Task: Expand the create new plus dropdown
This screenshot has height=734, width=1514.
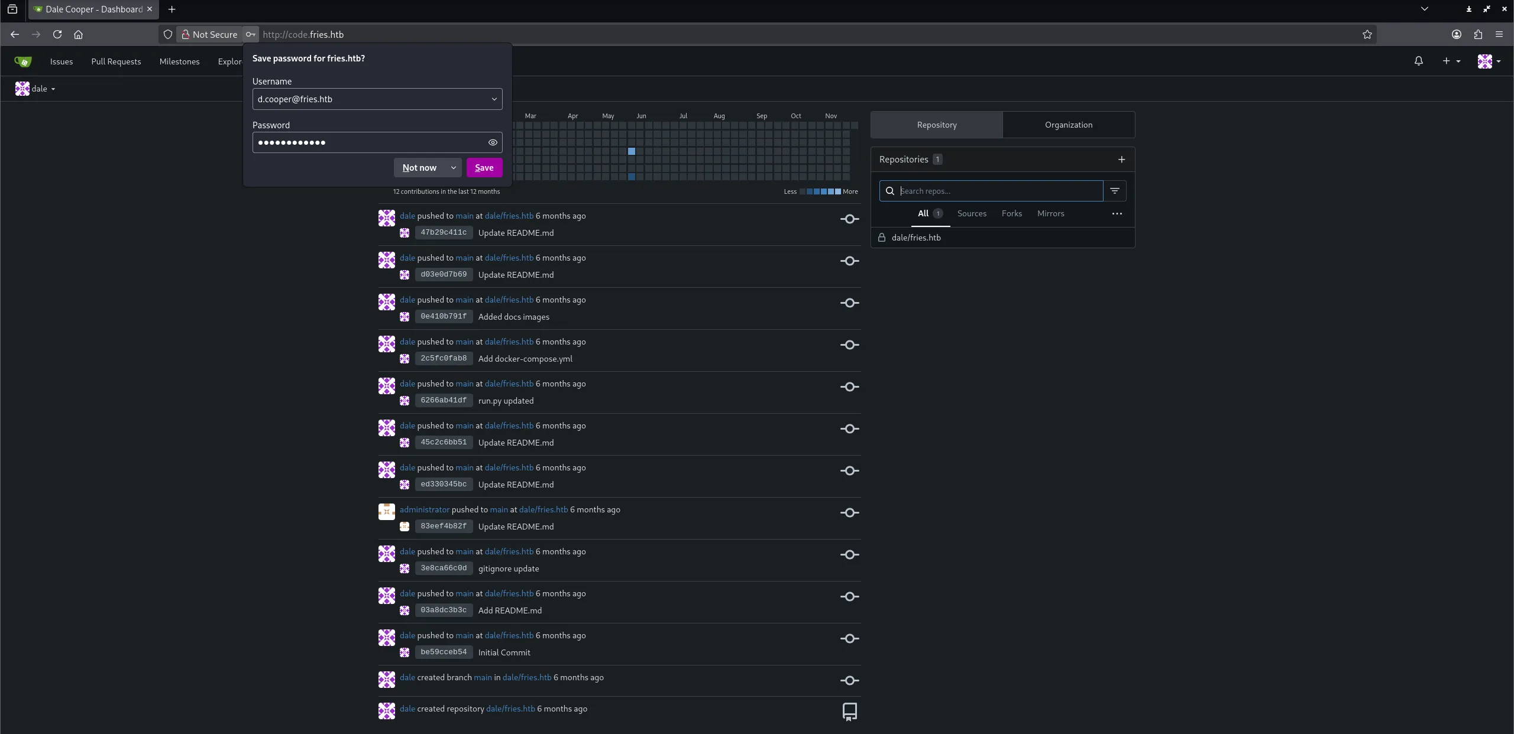Action: tap(1451, 61)
